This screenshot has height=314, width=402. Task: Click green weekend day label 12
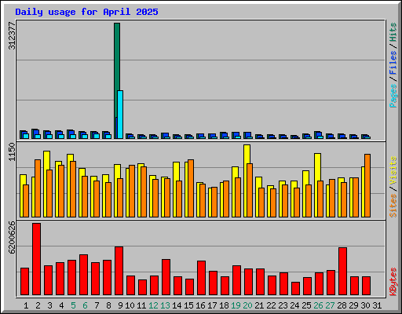pyautogui.click(x=153, y=305)
